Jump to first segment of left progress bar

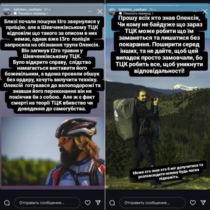pyautogui.click(x=19, y=5)
